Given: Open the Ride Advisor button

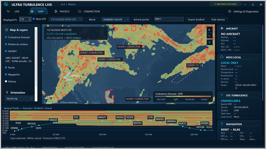Looking at the screenshot, I should [x=218, y=20].
